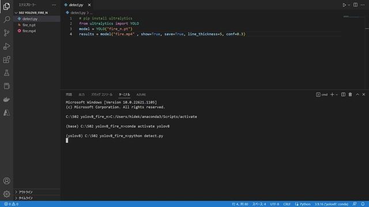369x207 pixels.
Task: Close the bottom panel
Action: [364, 94]
